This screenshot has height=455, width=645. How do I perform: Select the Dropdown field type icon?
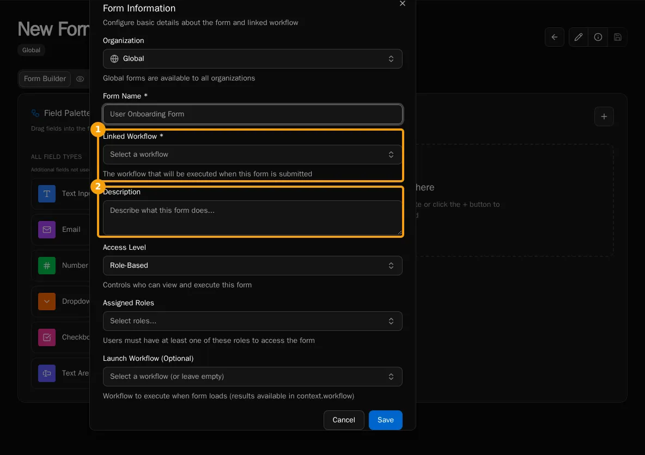47,302
